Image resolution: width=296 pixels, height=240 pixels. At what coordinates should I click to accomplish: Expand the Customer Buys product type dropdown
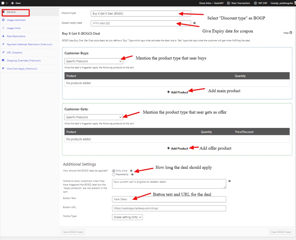coord(94,61)
